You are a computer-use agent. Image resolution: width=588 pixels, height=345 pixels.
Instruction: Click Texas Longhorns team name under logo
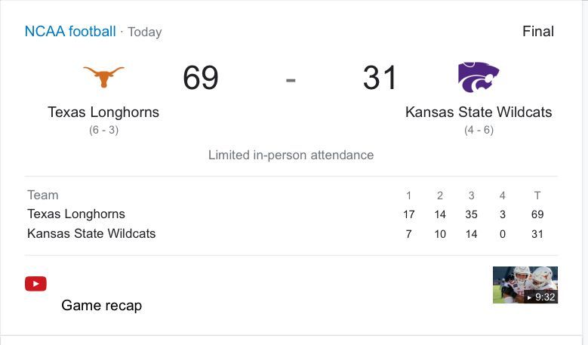tap(103, 112)
